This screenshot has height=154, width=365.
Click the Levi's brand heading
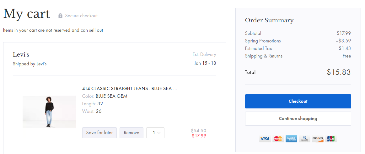coord(21,54)
